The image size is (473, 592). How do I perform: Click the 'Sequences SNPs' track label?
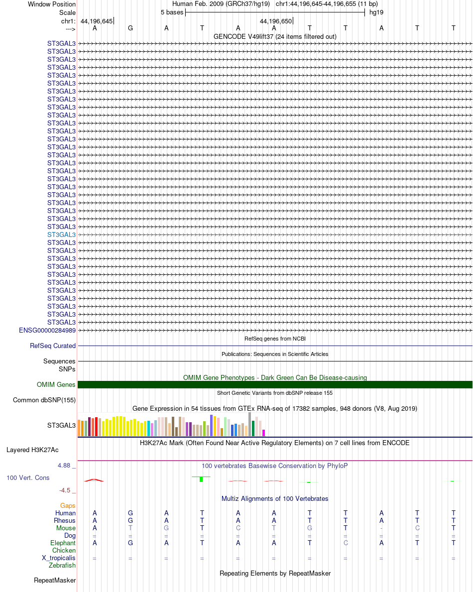tap(59, 365)
